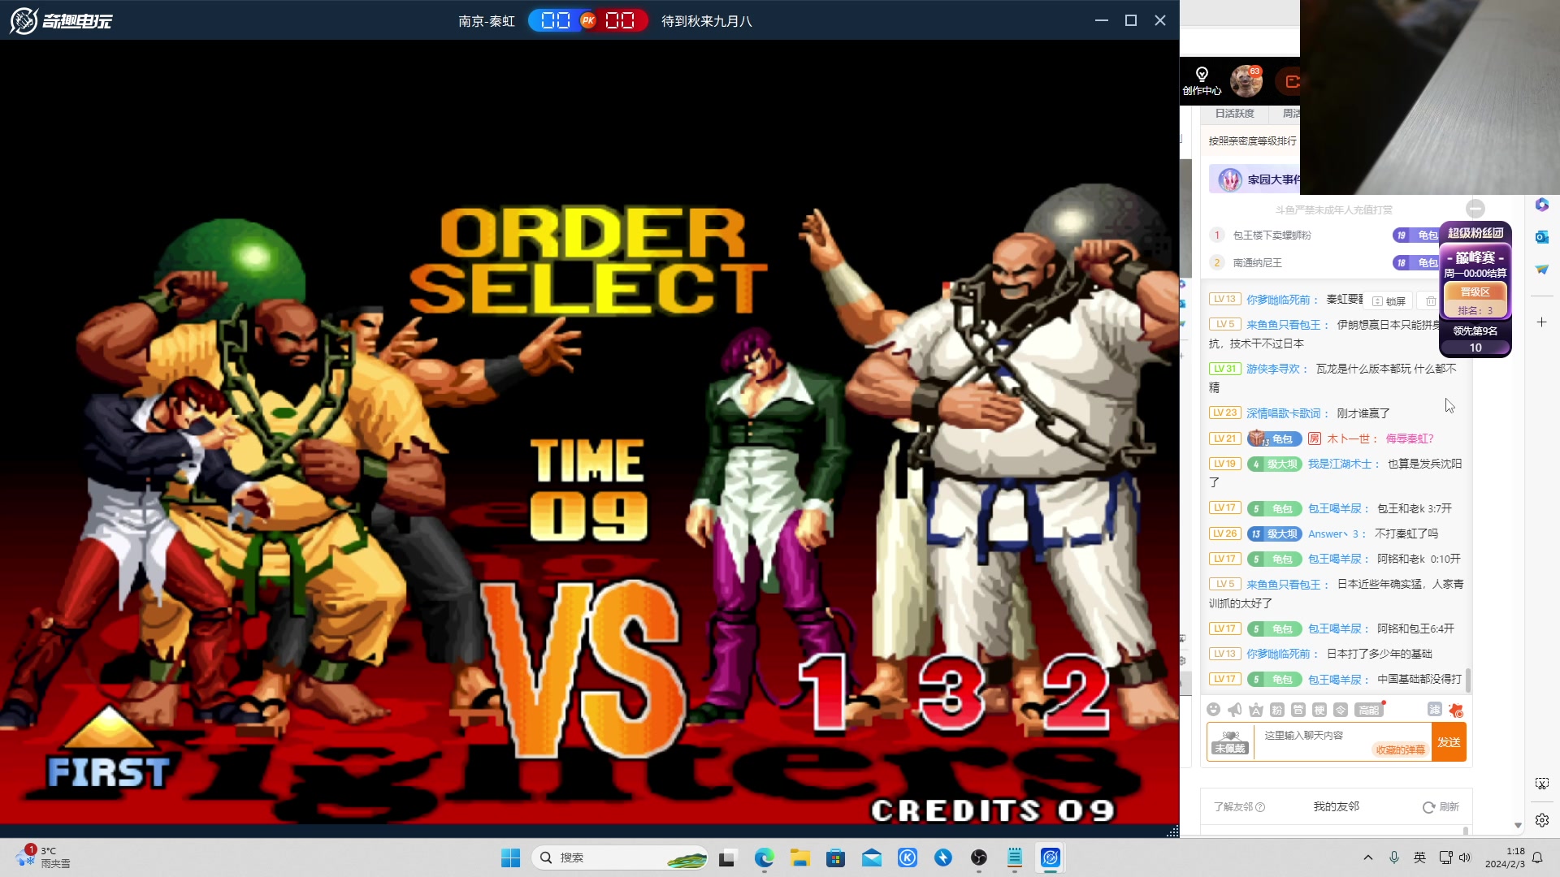Open the Outlook sidebar icon
The width and height of the screenshot is (1560, 877).
pos(1542,237)
